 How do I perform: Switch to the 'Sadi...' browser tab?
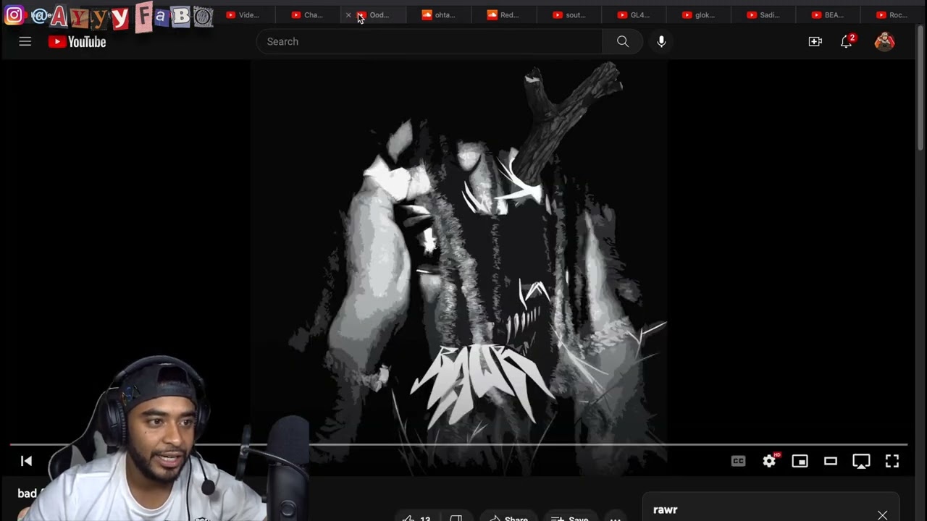click(764, 14)
